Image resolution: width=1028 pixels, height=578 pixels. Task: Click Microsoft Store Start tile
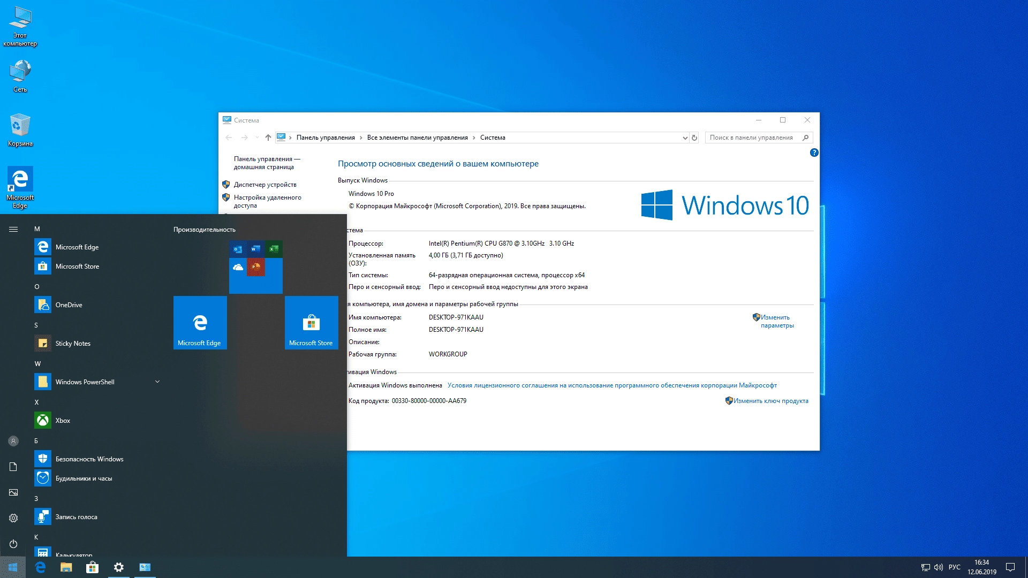pos(312,323)
